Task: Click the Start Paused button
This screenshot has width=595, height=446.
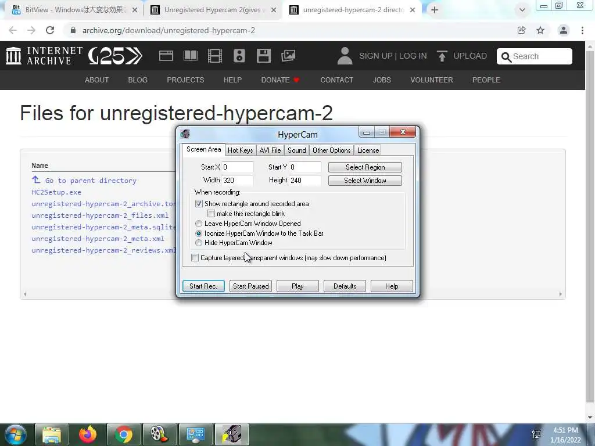Action: [251, 286]
